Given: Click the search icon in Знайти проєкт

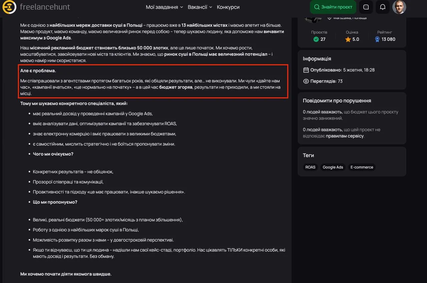Looking at the screenshot, I should point(317,7).
